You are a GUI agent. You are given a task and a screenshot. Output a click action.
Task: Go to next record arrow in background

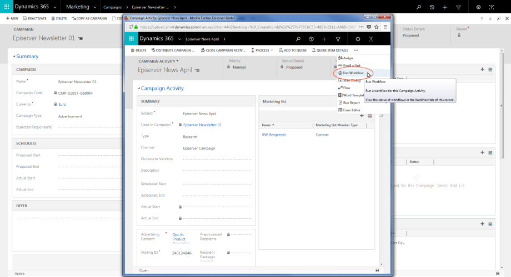[490, 18]
